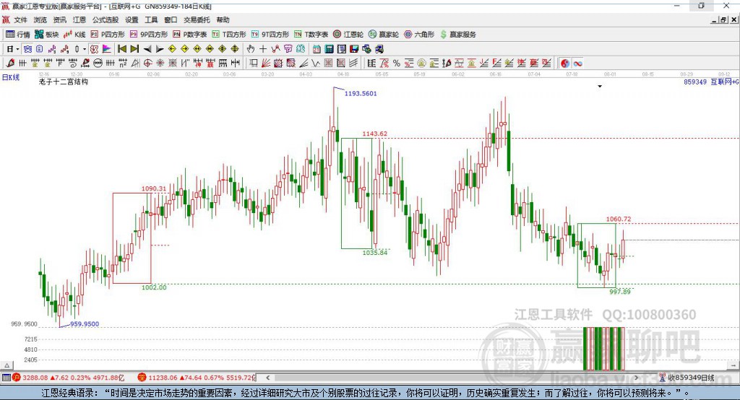
Task: Select the percent % drawing tool
Action: tap(397, 64)
